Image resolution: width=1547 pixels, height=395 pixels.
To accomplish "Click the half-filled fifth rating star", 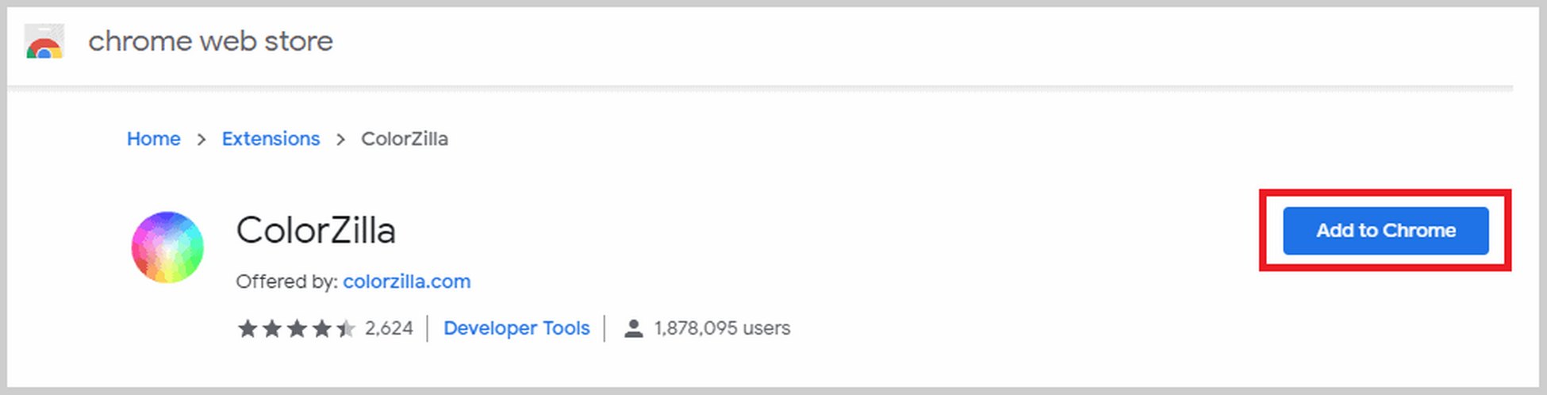I will point(346,328).
